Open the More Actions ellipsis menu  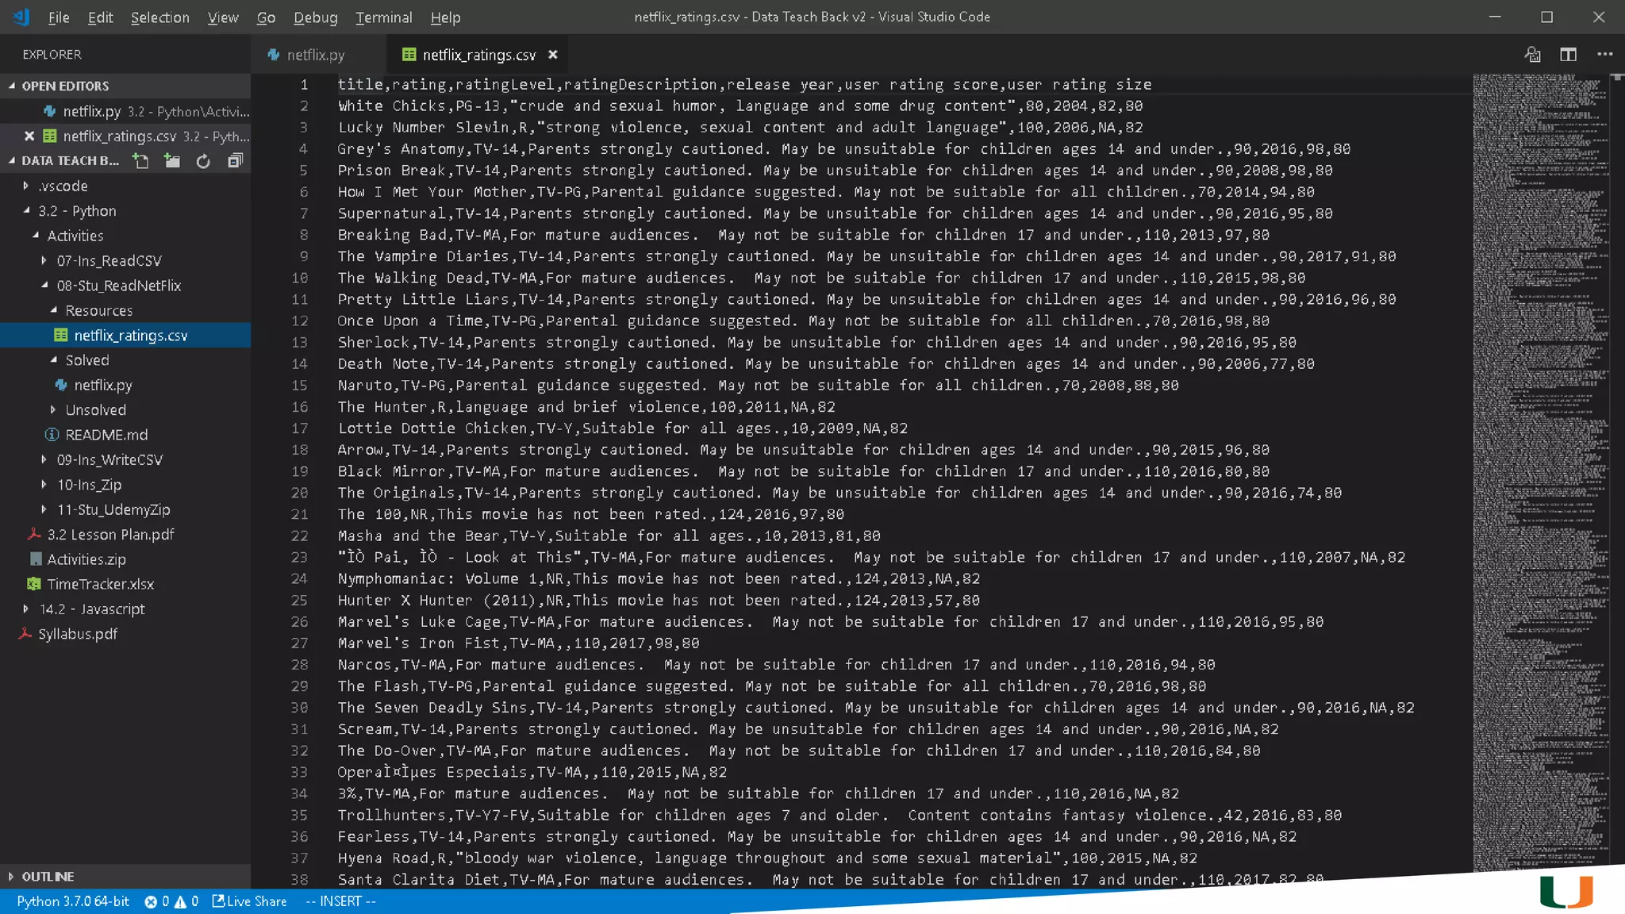(x=1604, y=55)
